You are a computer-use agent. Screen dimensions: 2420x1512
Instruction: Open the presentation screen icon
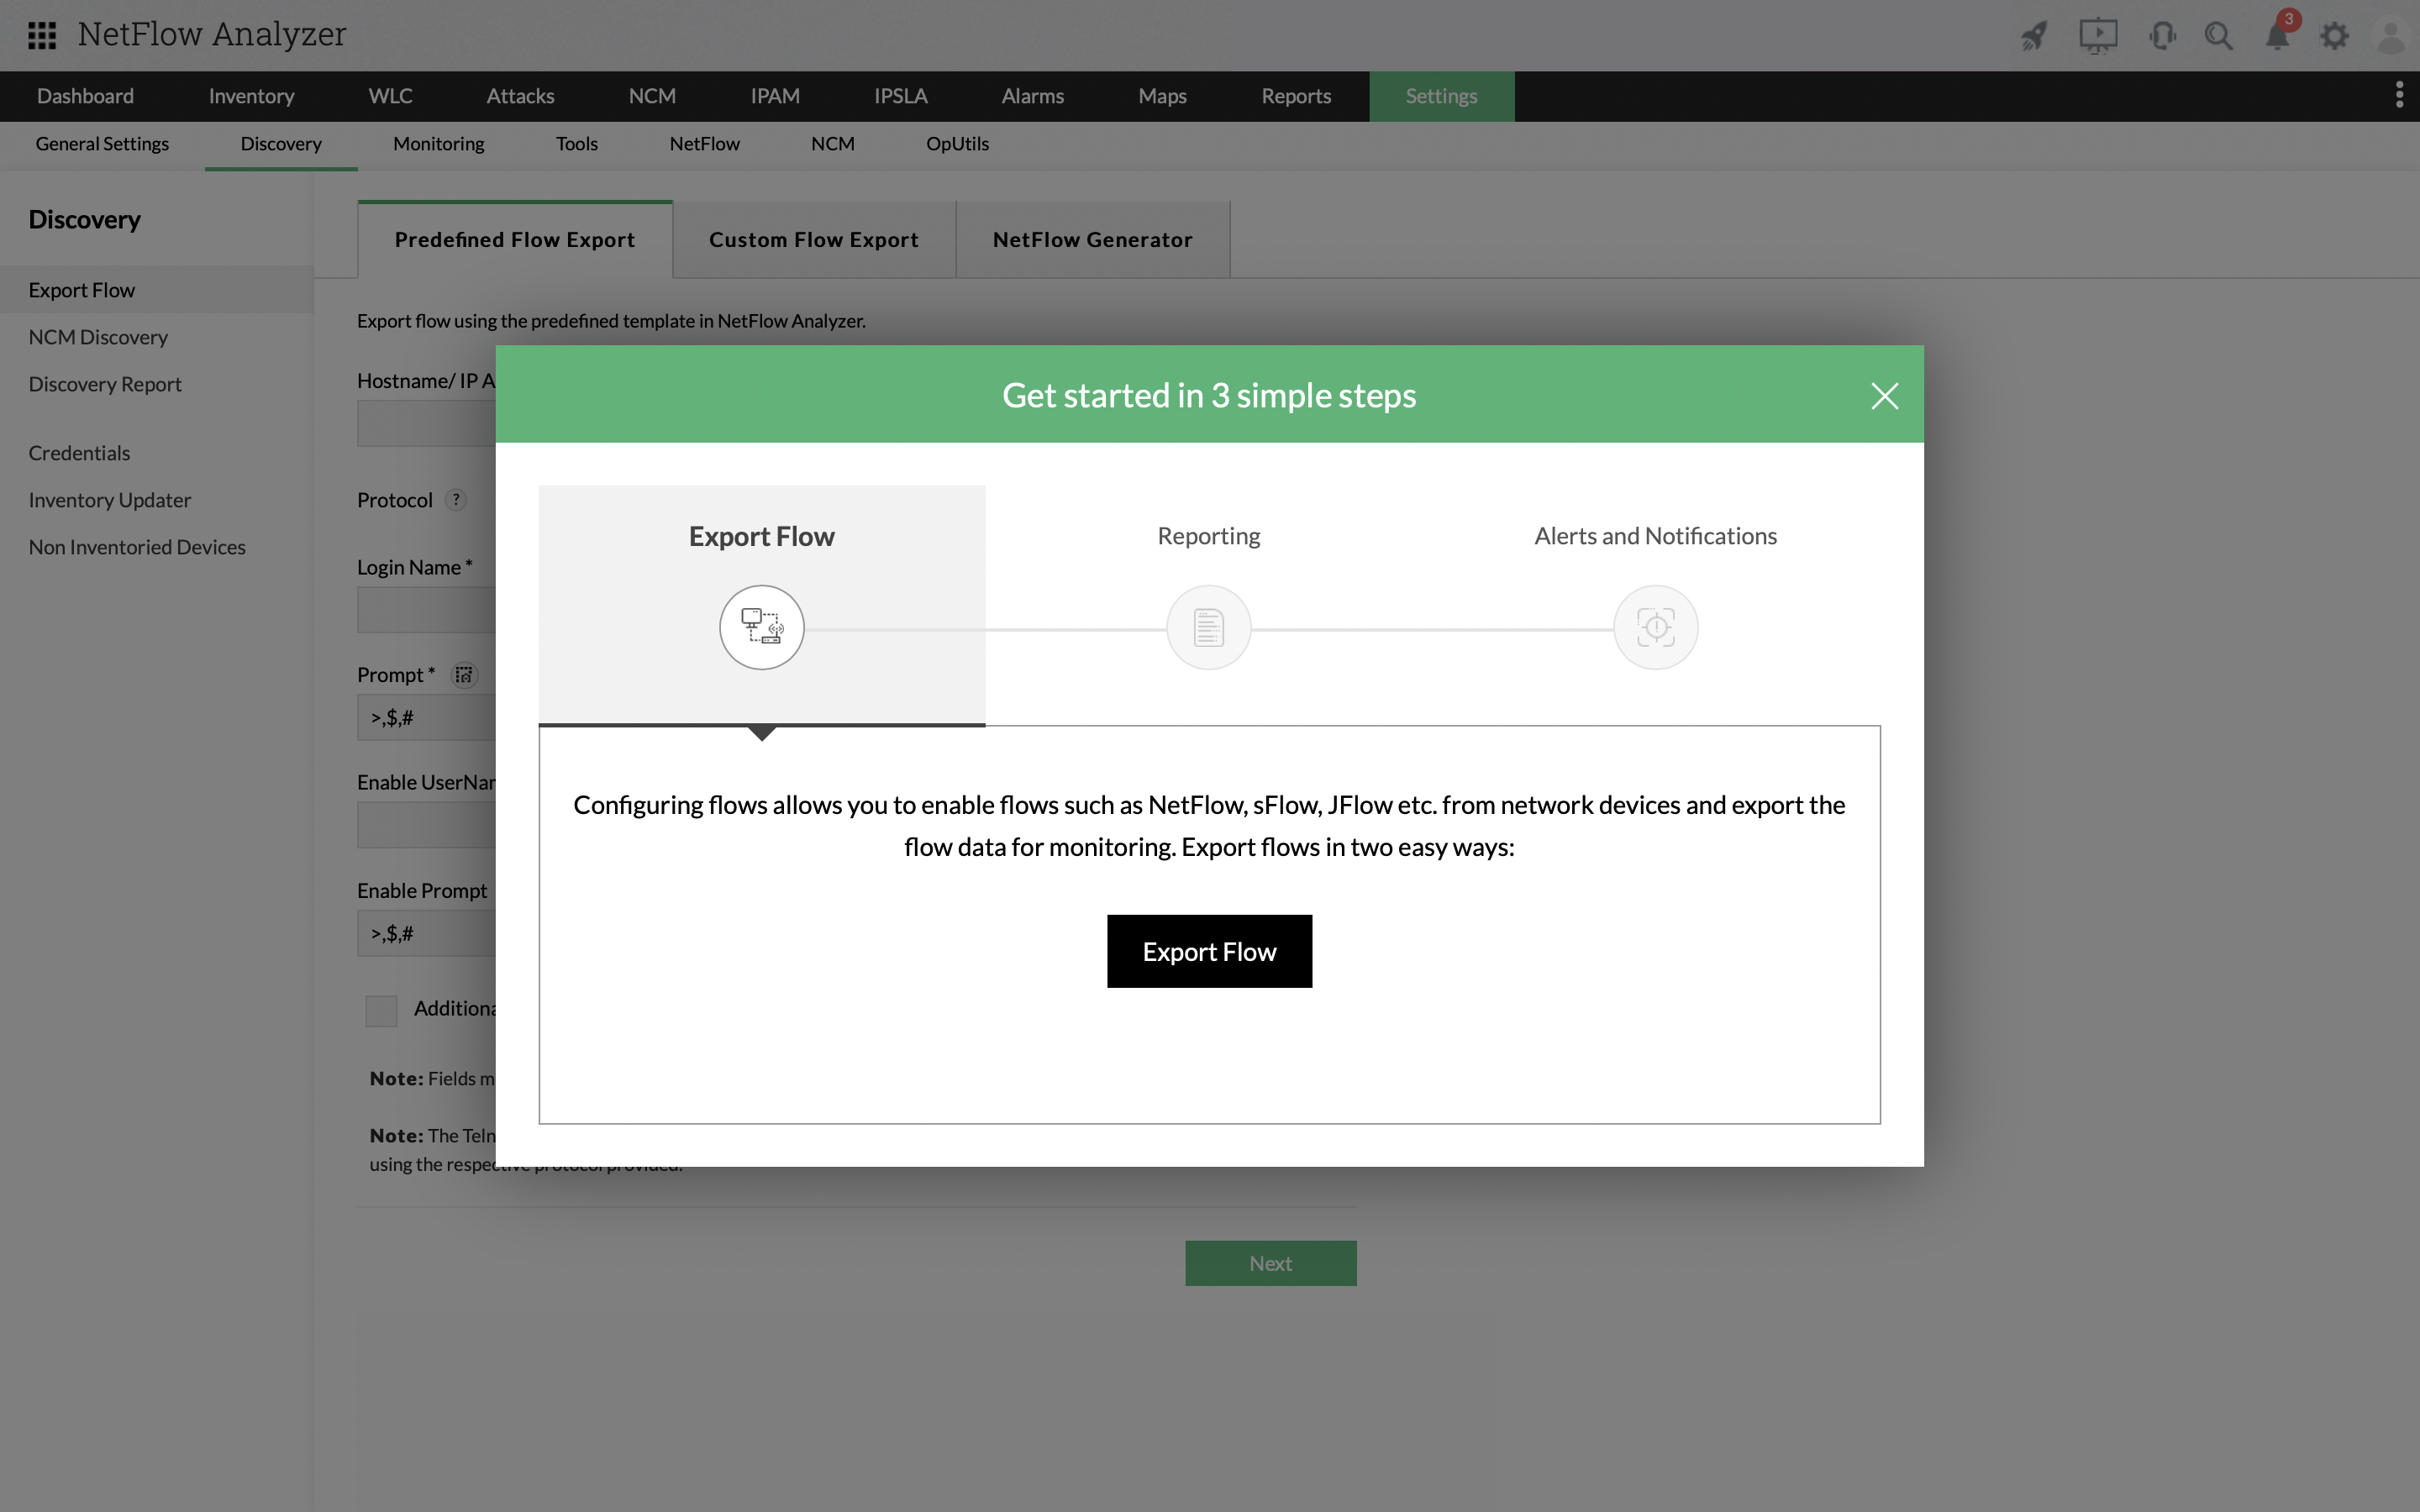click(2097, 37)
